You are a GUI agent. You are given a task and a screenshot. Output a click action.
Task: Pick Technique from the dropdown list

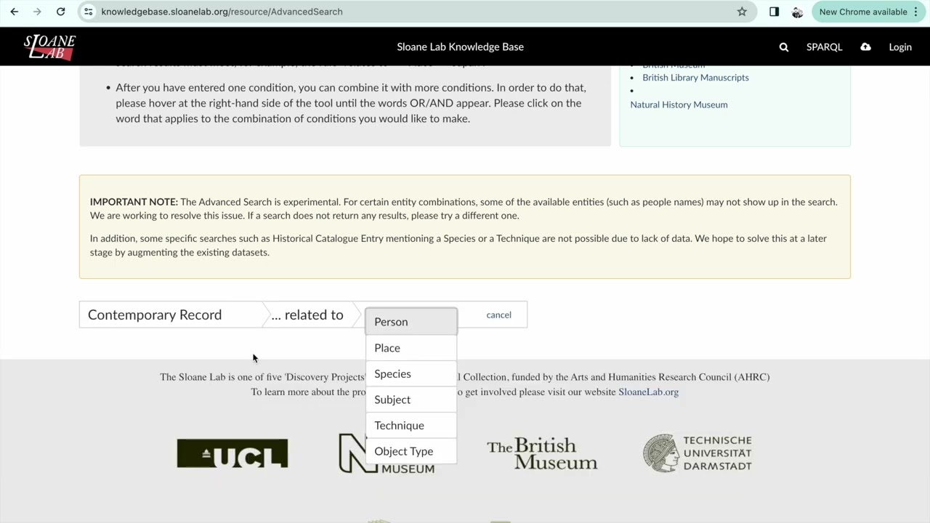coord(411,425)
